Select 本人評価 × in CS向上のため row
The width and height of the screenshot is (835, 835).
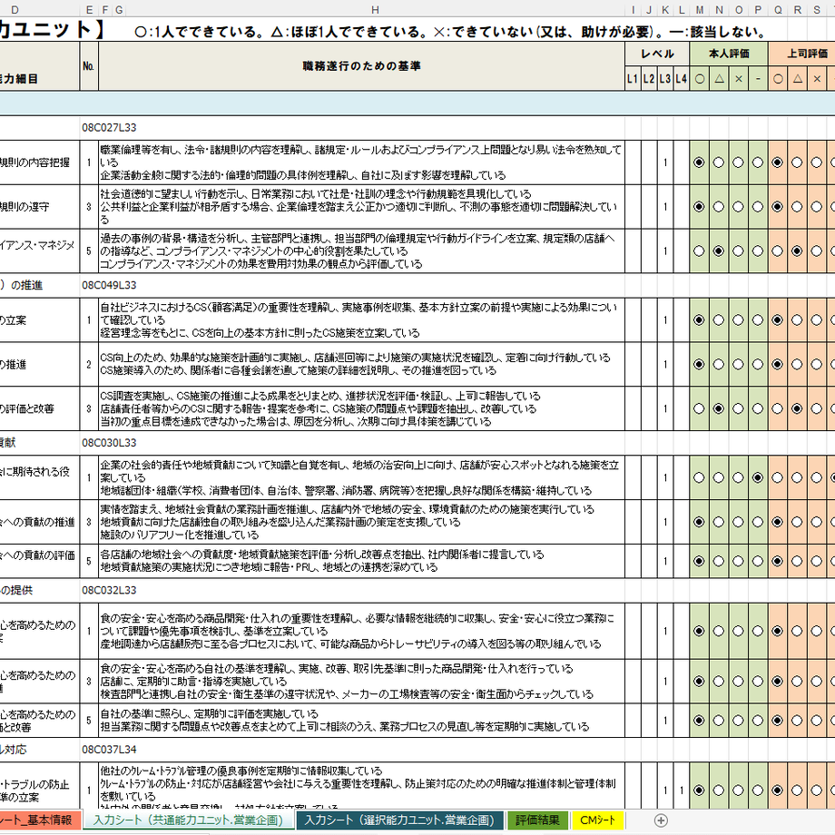pos(738,364)
